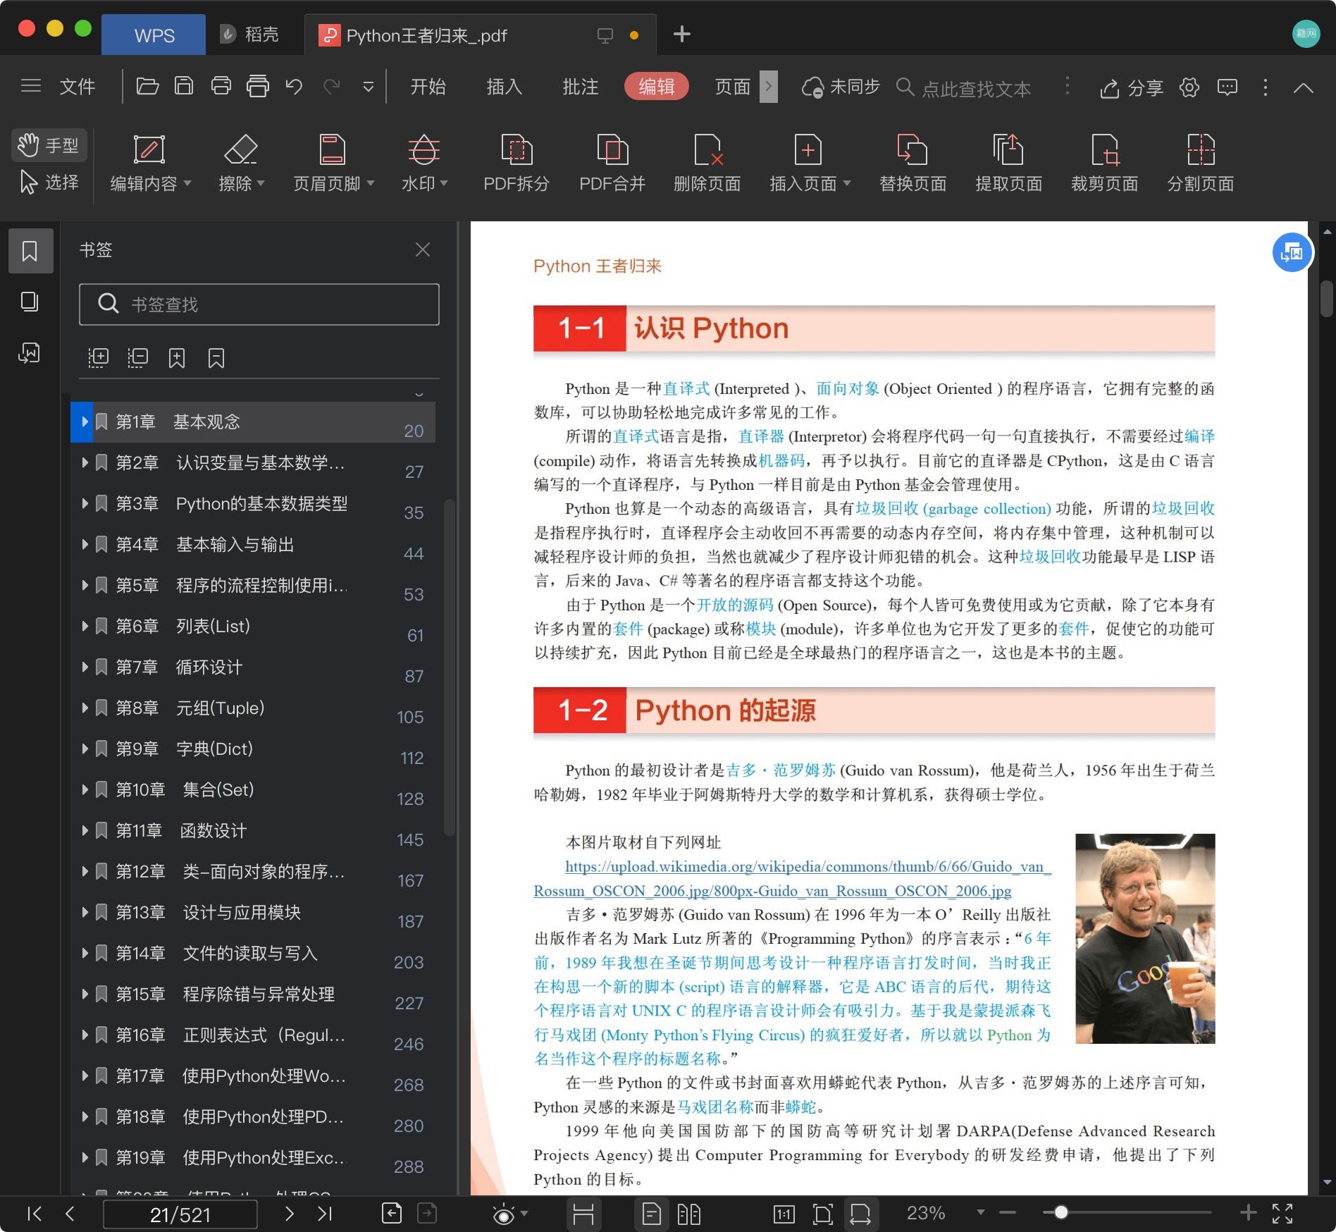Open the 插入页面 dropdown arrow
The image size is (1336, 1232).
pos(847,183)
